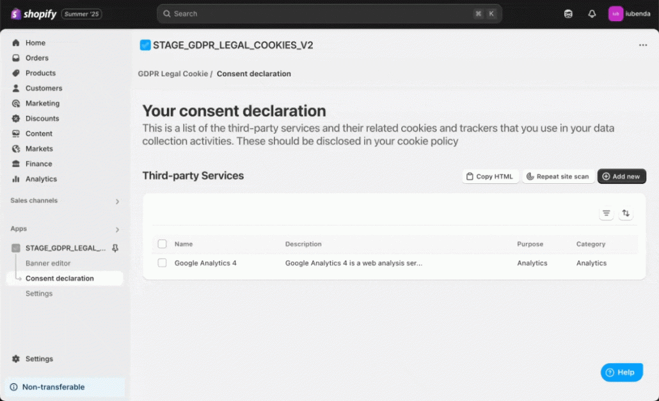Click the Add new button
Screen dimensions: 659x401
pos(622,176)
